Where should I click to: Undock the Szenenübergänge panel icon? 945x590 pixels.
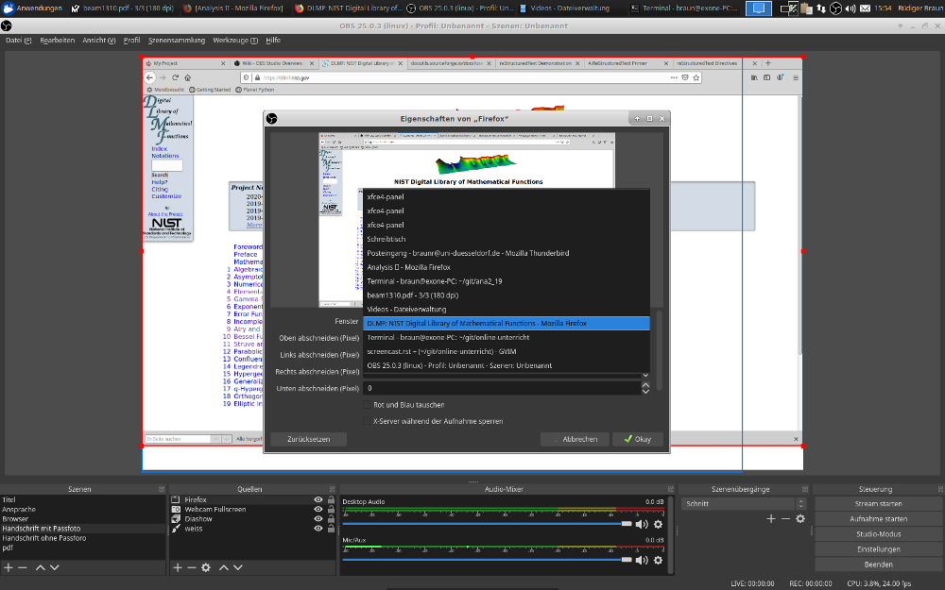coord(805,489)
